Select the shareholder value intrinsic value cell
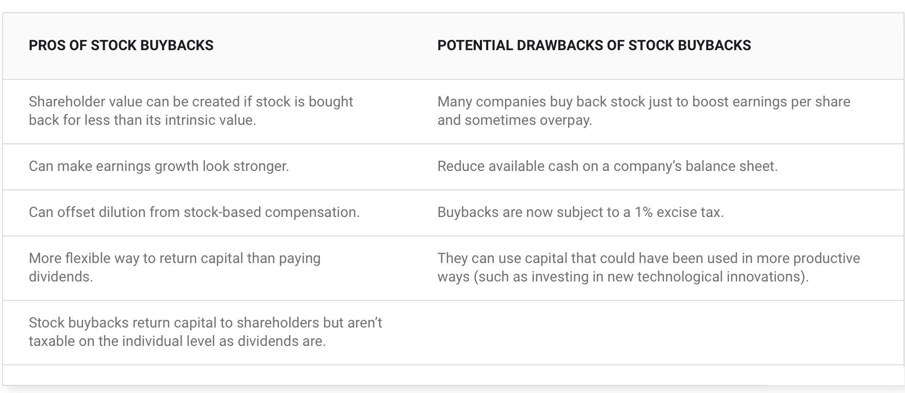This screenshot has width=905, height=393. (x=207, y=111)
